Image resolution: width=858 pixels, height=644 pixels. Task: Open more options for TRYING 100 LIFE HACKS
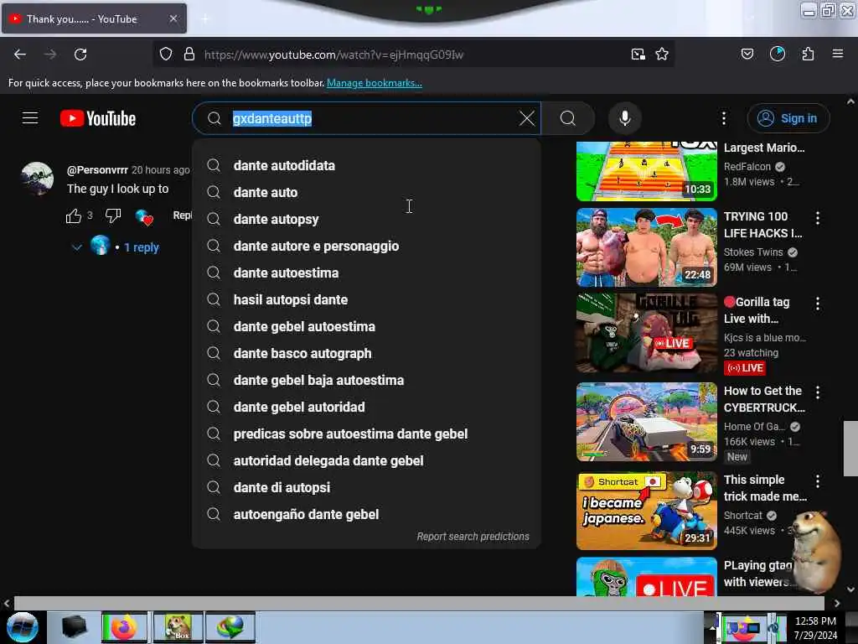coord(818,218)
